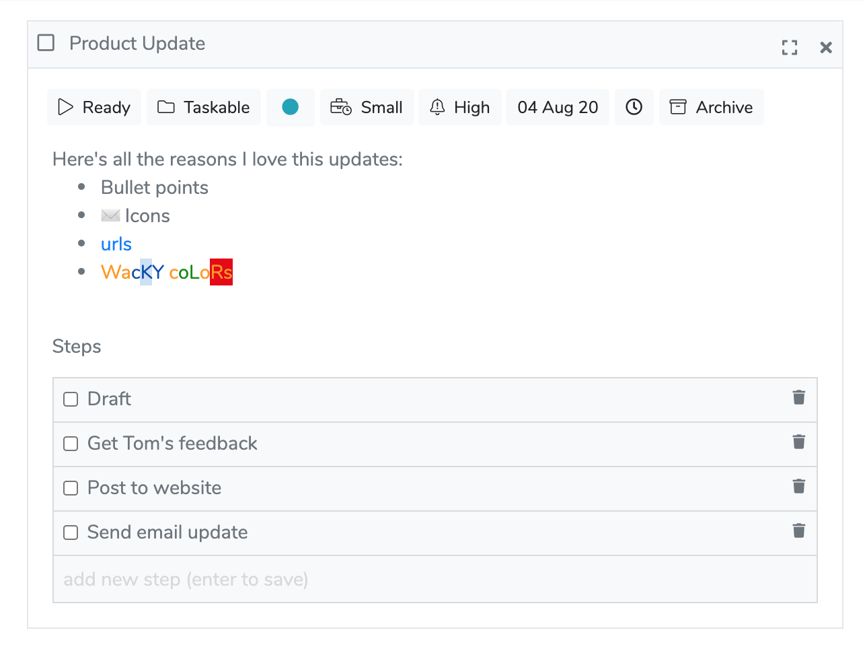Click the Archive button
The width and height of the screenshot is (865, 649).
[711, 107]
